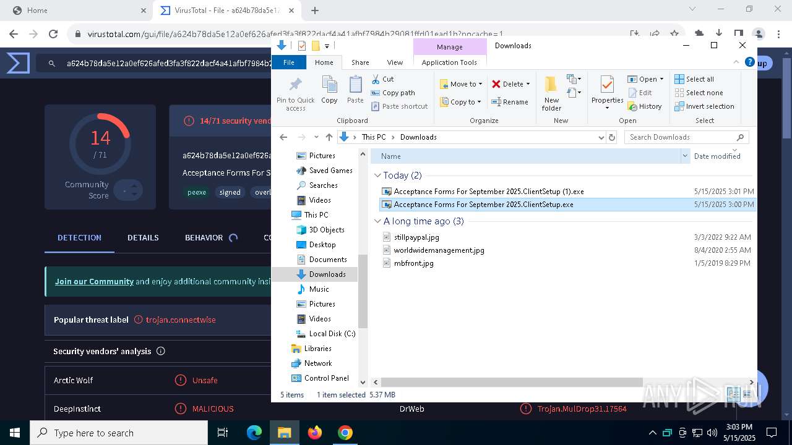Screen dimensions: 792x445
Task: Click Invert selection in ribbon
Action: pos(704,106)
